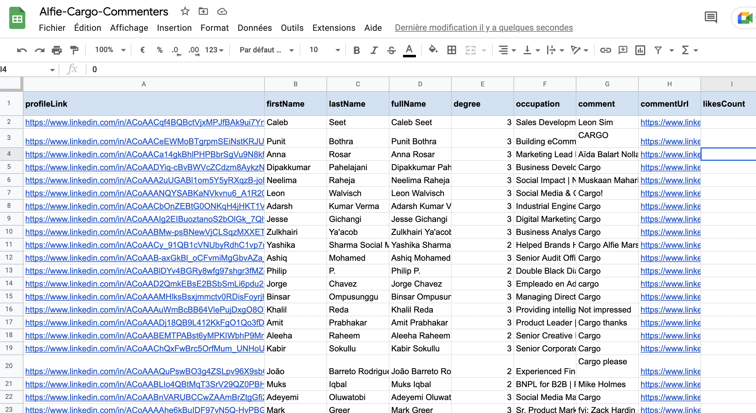Open Jorge Chavez profile link
Screen dimensions: 756x413
pos(144,284)
